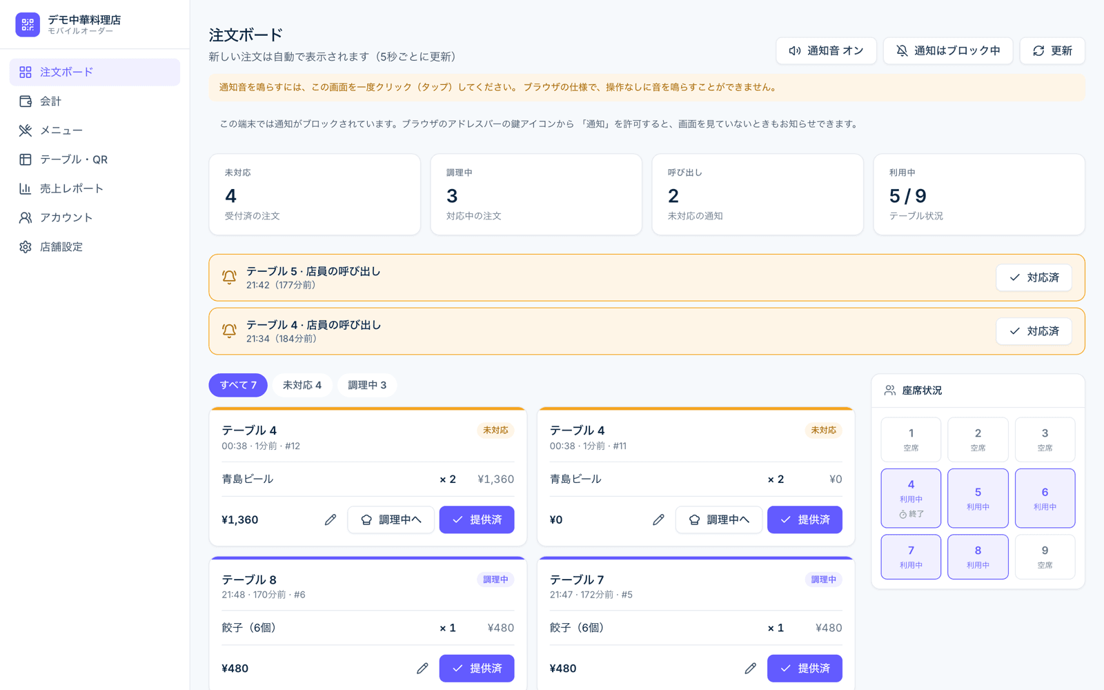Image resolution: width=1104 pixels, height=690 pixels.
Task: Click bell icon of テーブル 5 call
Action: click(x=229, y=277)
